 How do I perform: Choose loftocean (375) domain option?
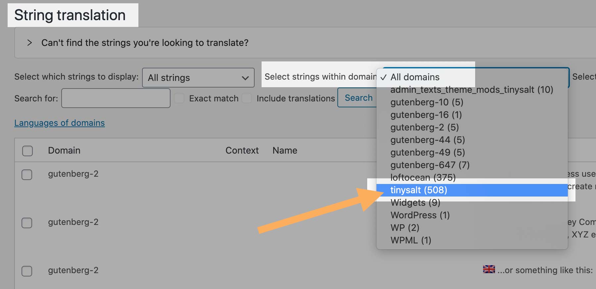pos(472,177)
